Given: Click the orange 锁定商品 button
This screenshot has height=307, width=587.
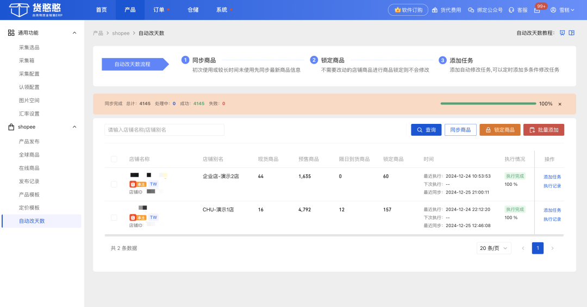Looking at the screenshot, I should (x=500, y=130).
